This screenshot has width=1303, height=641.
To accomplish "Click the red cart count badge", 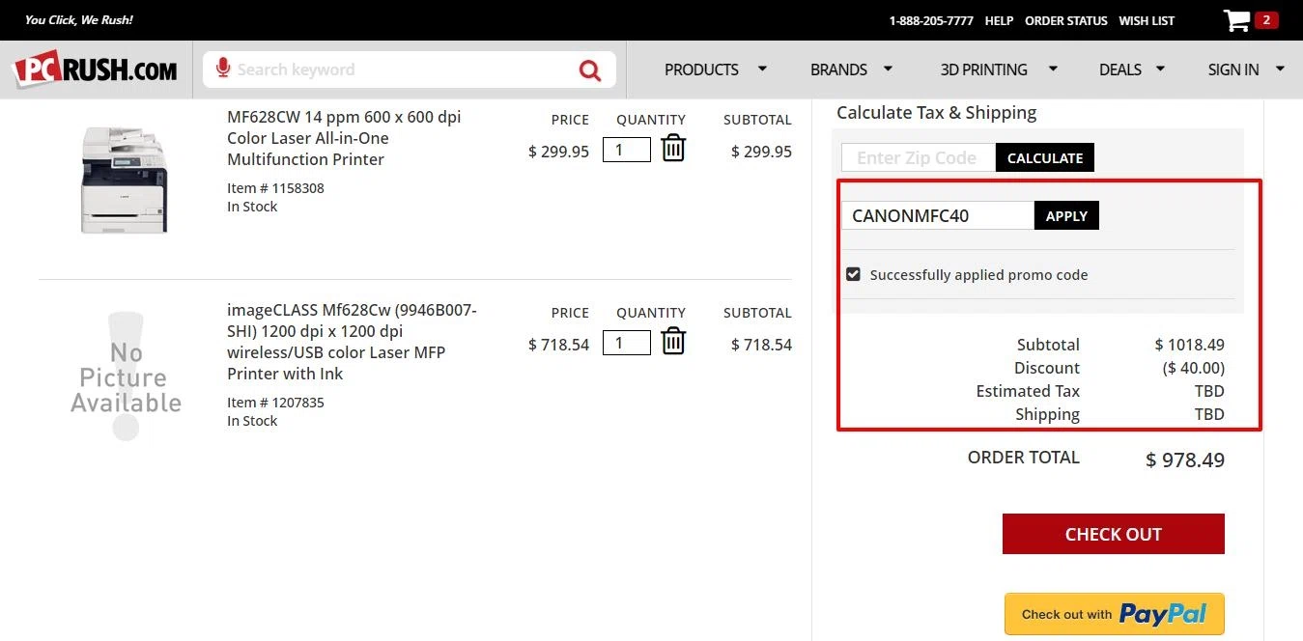I will click(x=1266, y=19).
